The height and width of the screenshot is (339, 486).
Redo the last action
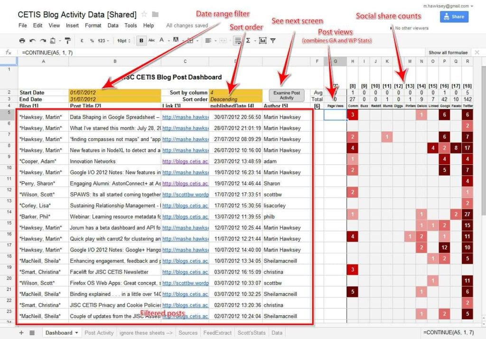43,41
